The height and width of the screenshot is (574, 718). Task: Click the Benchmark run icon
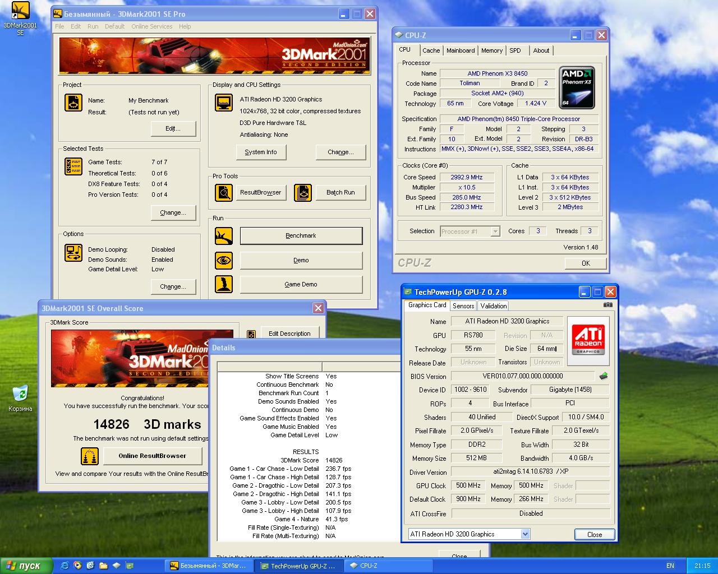224,236
